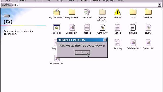The image size is (163, 92).
Task: Select the Config.sys file icon
Action: click(102, 27)
